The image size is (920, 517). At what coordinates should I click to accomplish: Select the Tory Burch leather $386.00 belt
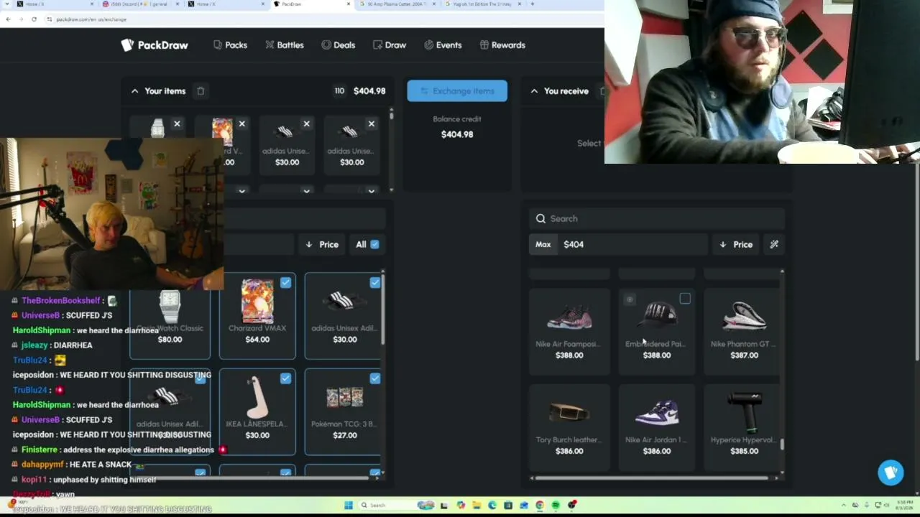pos(569,427)
